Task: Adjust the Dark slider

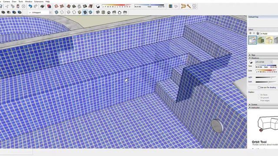Action: point(266,82)
